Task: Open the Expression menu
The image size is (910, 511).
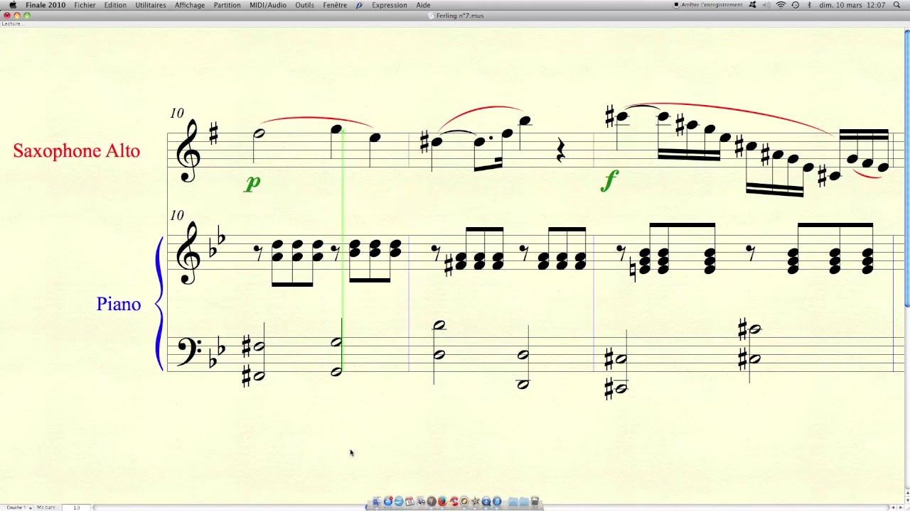Action: click(390, 5)
